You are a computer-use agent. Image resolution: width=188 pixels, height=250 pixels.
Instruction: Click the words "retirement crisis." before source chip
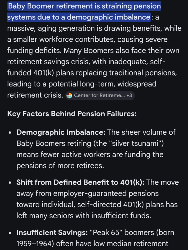pyautogui.click(x=35, y=95)
